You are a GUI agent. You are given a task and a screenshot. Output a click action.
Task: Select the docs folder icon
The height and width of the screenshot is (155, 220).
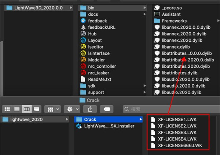pos(83,14)
